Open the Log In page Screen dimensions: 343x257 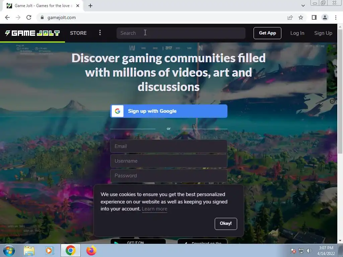click(x=297, y=33)
